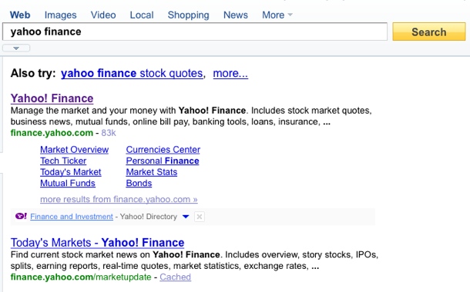Click more results from finance.yahoo.com link
The height and width of the screenshot is (292, 470).
coord(119,199)
